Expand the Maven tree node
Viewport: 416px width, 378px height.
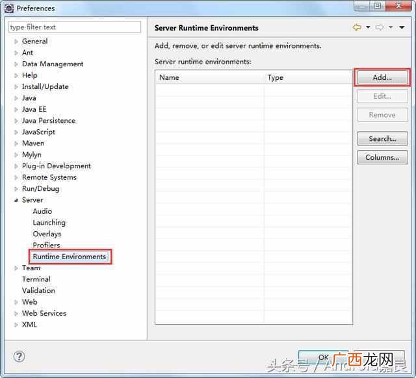click(16, 144)
